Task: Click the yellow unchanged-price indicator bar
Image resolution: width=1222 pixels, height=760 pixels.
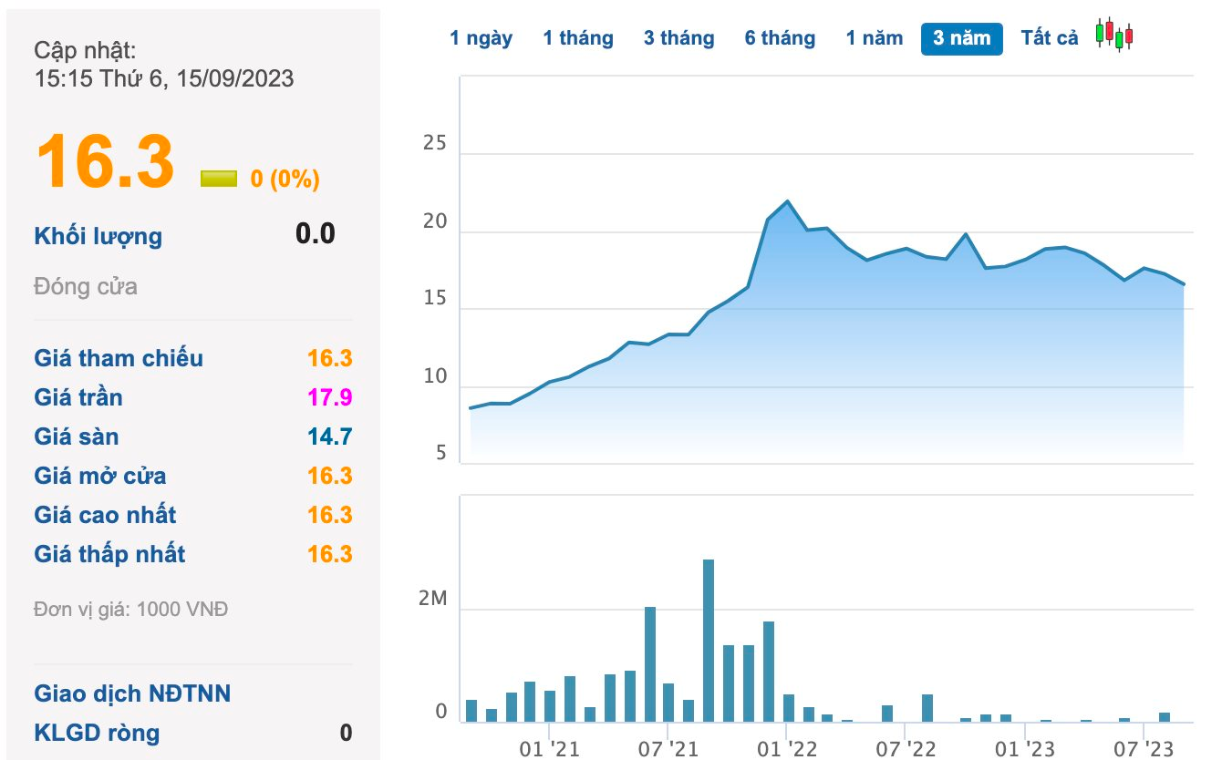Action: [x=219, y=179]
